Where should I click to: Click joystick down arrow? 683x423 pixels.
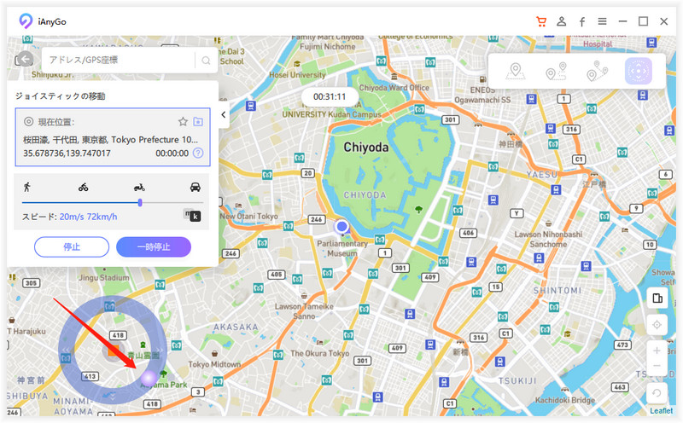coord(113,397)
